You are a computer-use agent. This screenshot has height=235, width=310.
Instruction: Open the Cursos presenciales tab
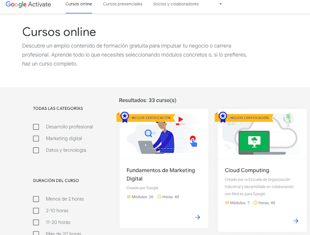[122, 4]
